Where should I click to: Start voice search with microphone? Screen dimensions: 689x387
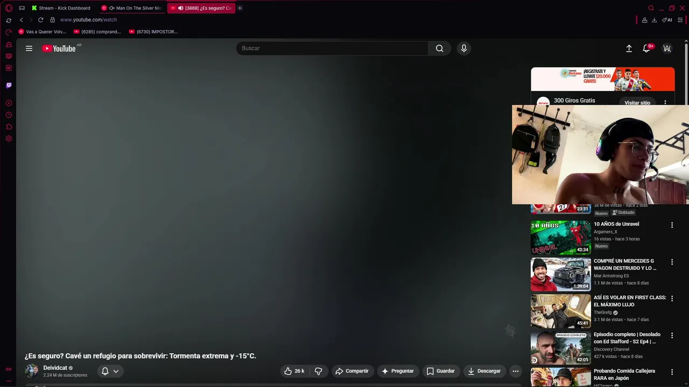[464, 48]
